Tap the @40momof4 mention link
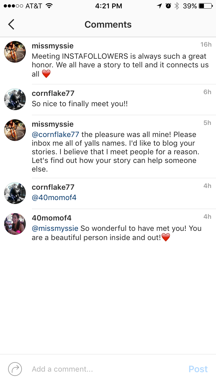The image size is (216, 384). [54, 198]
